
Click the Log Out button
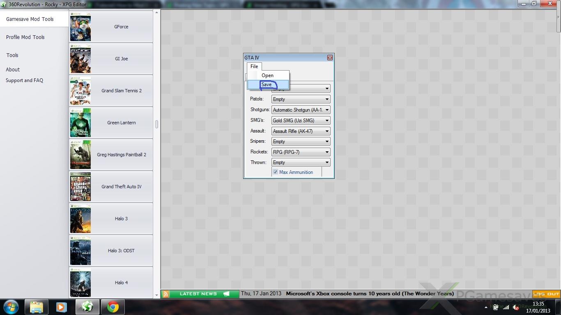[546, 294]
